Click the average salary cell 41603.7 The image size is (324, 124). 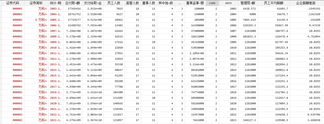pos(273,9)
